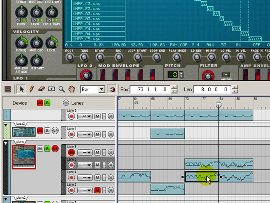Screen dimensions: 270x203
Task: Click the PLAY MODE knob
Action: 177,58
